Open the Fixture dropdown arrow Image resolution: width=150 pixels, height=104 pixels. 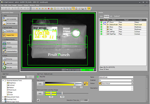[x=132, y=83]
